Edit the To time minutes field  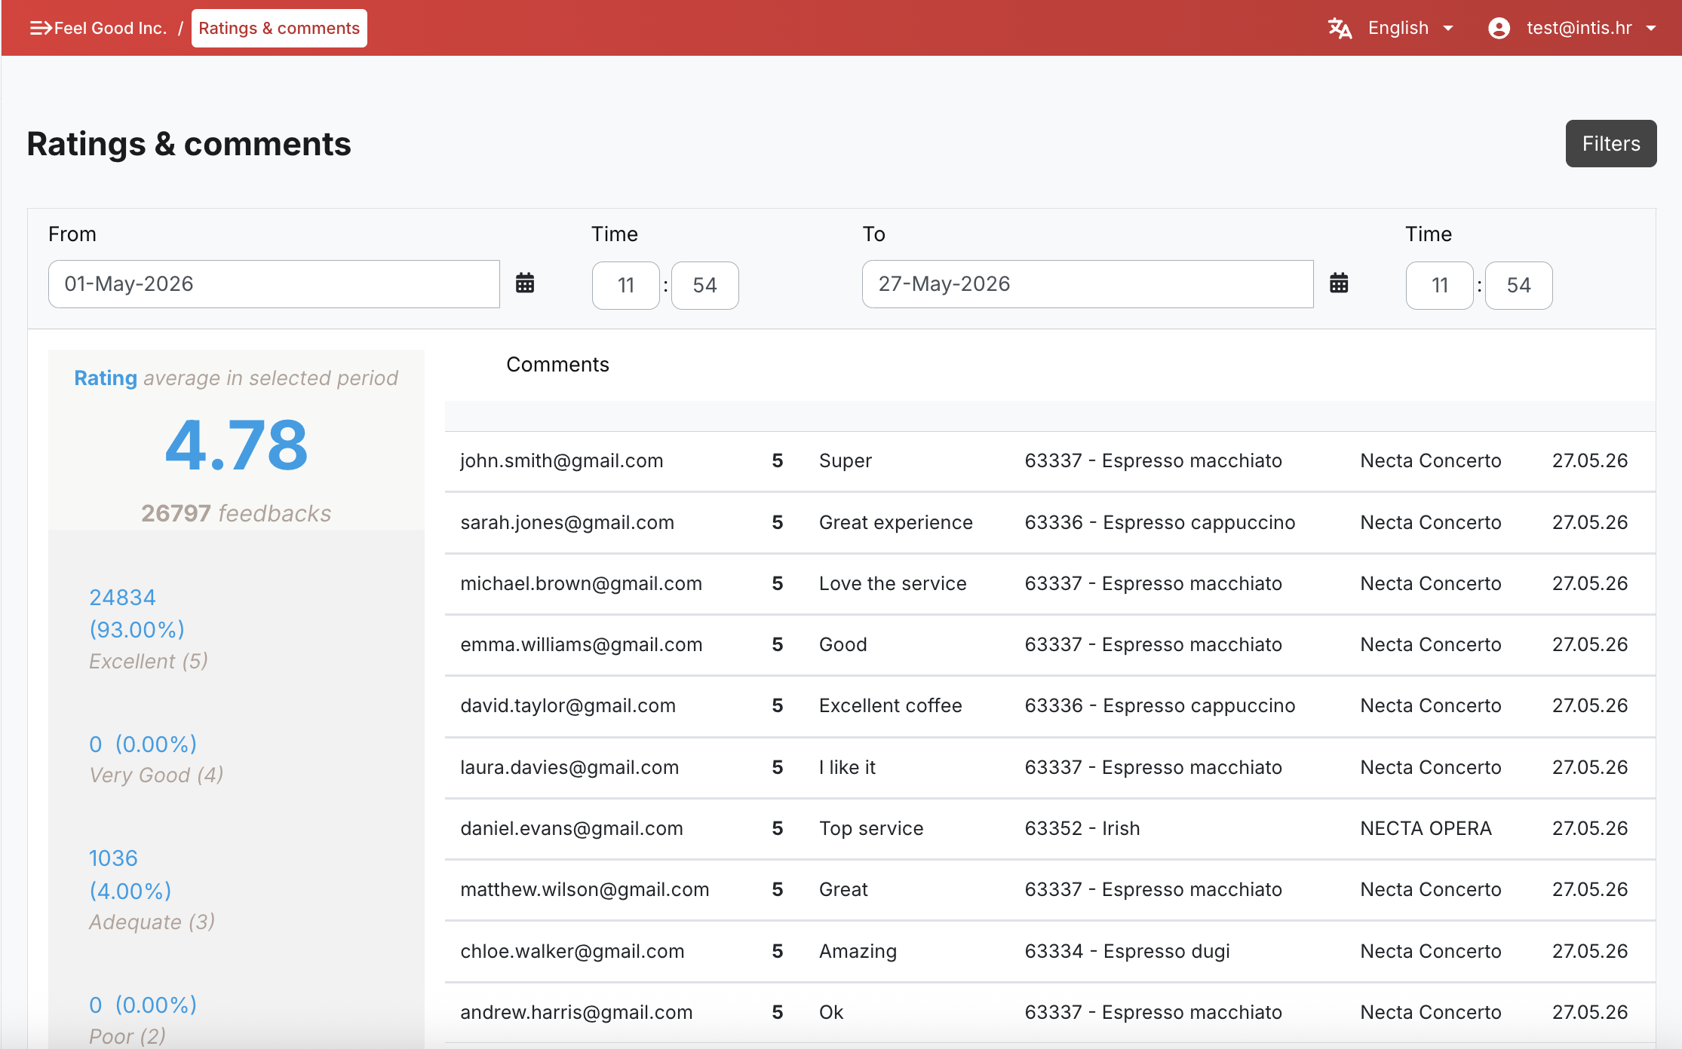point(1518,285)
